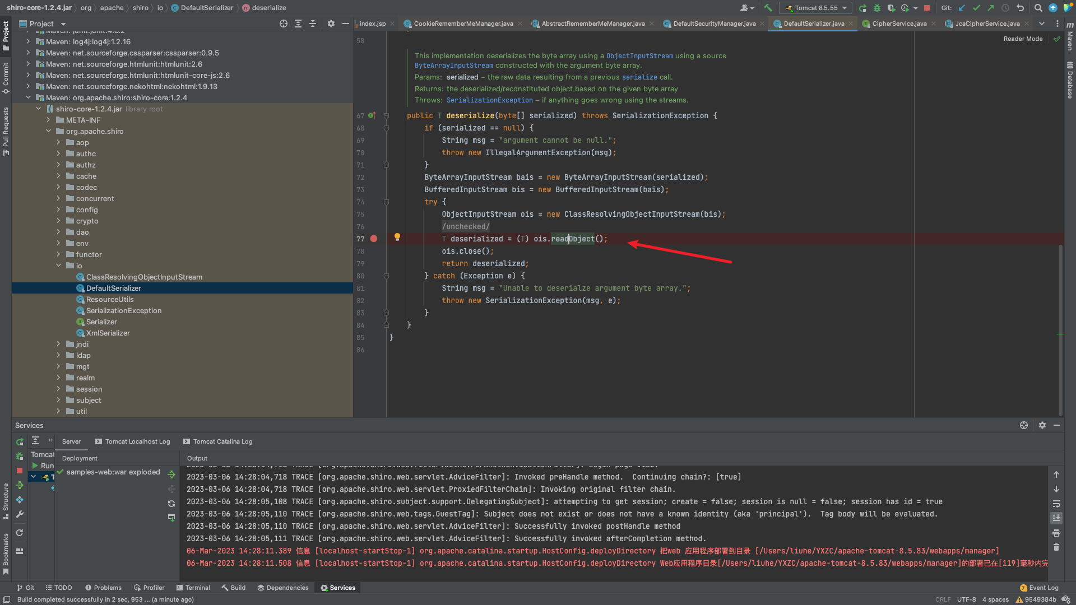Click debug rerun icon in Services toolbar
The width and height of the screenshot is (1076, 605).
[x=20, y=456]
